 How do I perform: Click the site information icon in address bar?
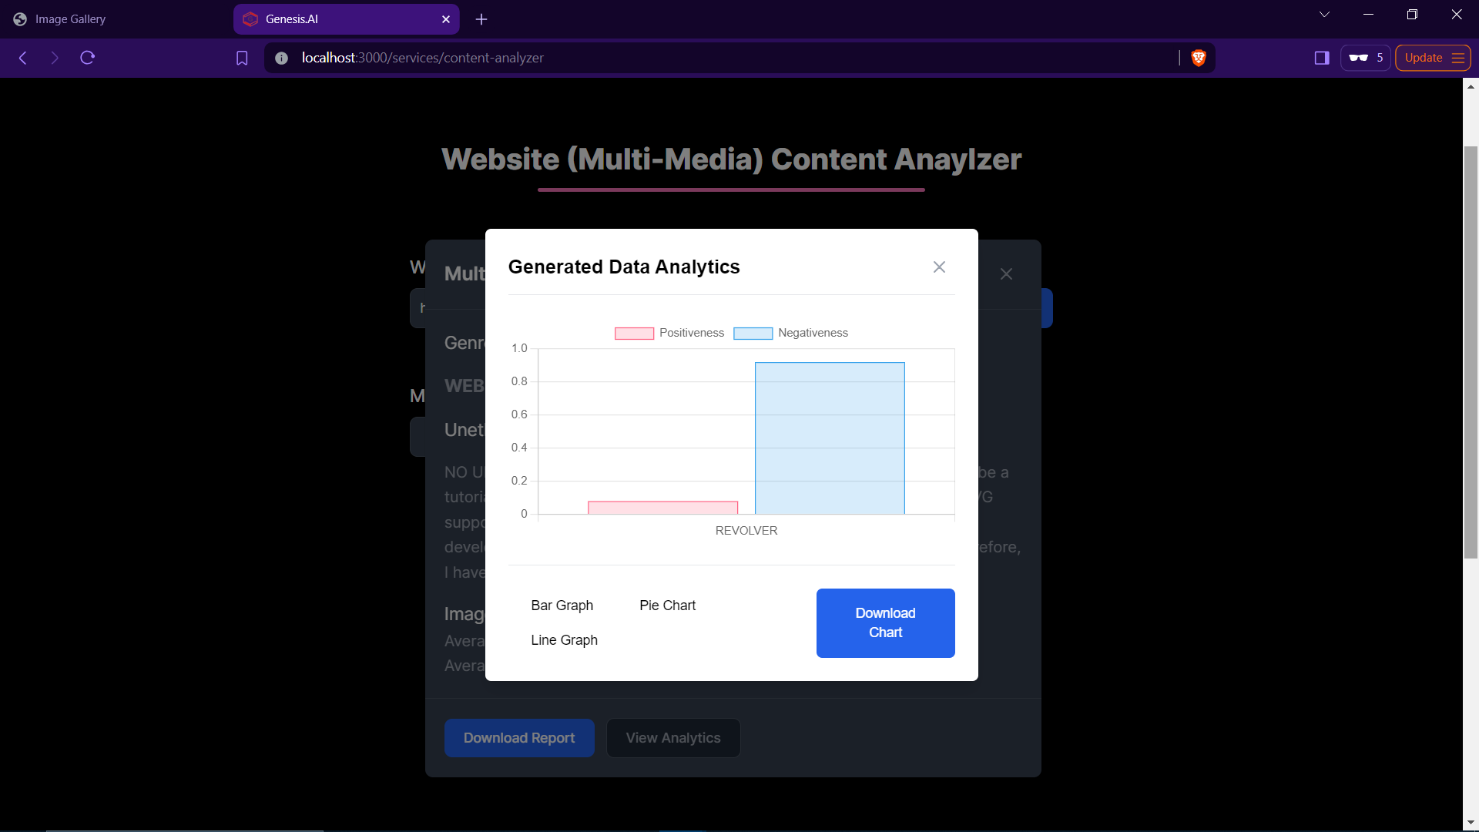[x=281, y=57]
